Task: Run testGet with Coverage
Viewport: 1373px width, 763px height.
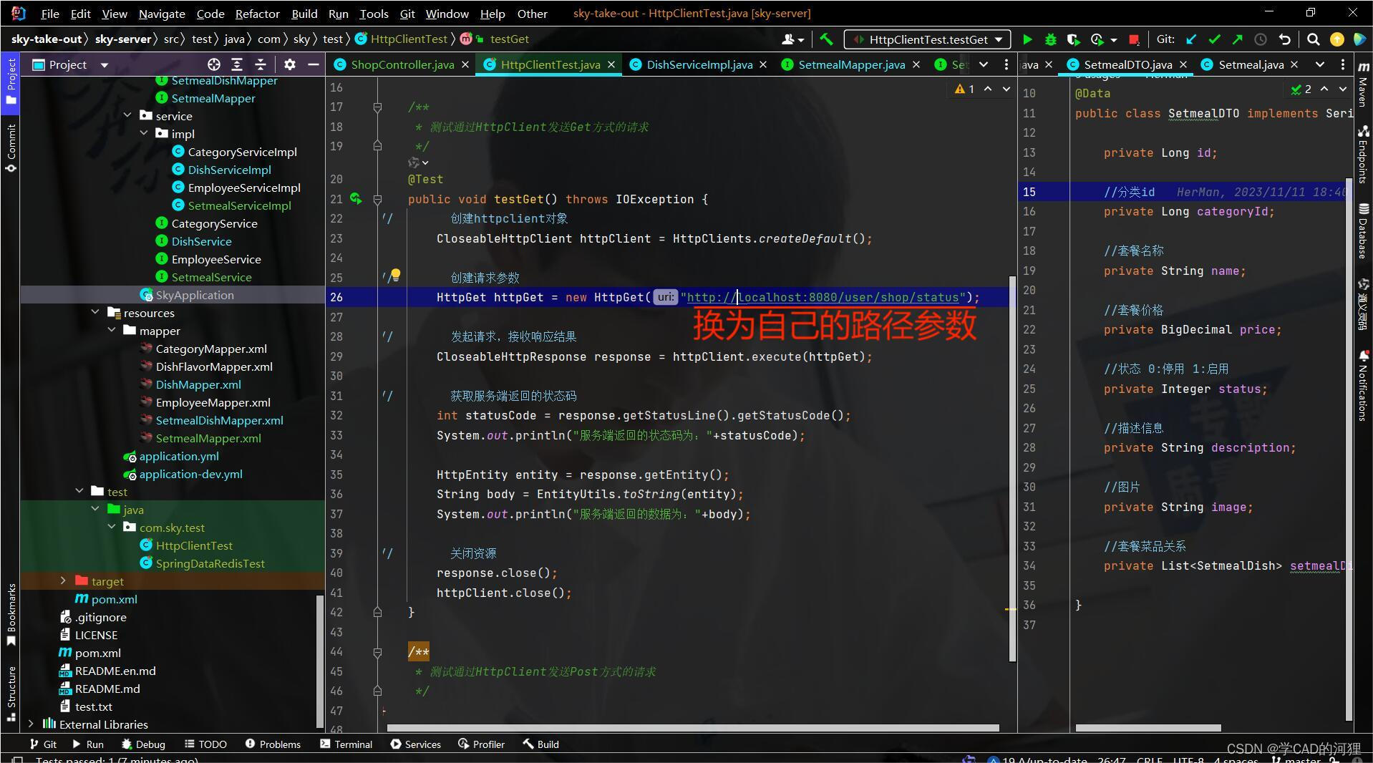Action: tap(1074, 39)
